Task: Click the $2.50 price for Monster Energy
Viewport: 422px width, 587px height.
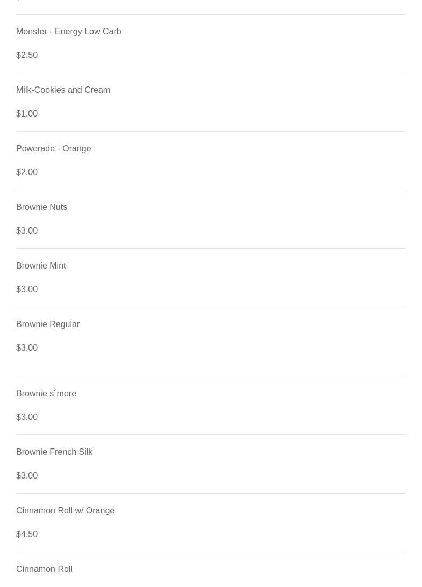Action: pos(27,55)
